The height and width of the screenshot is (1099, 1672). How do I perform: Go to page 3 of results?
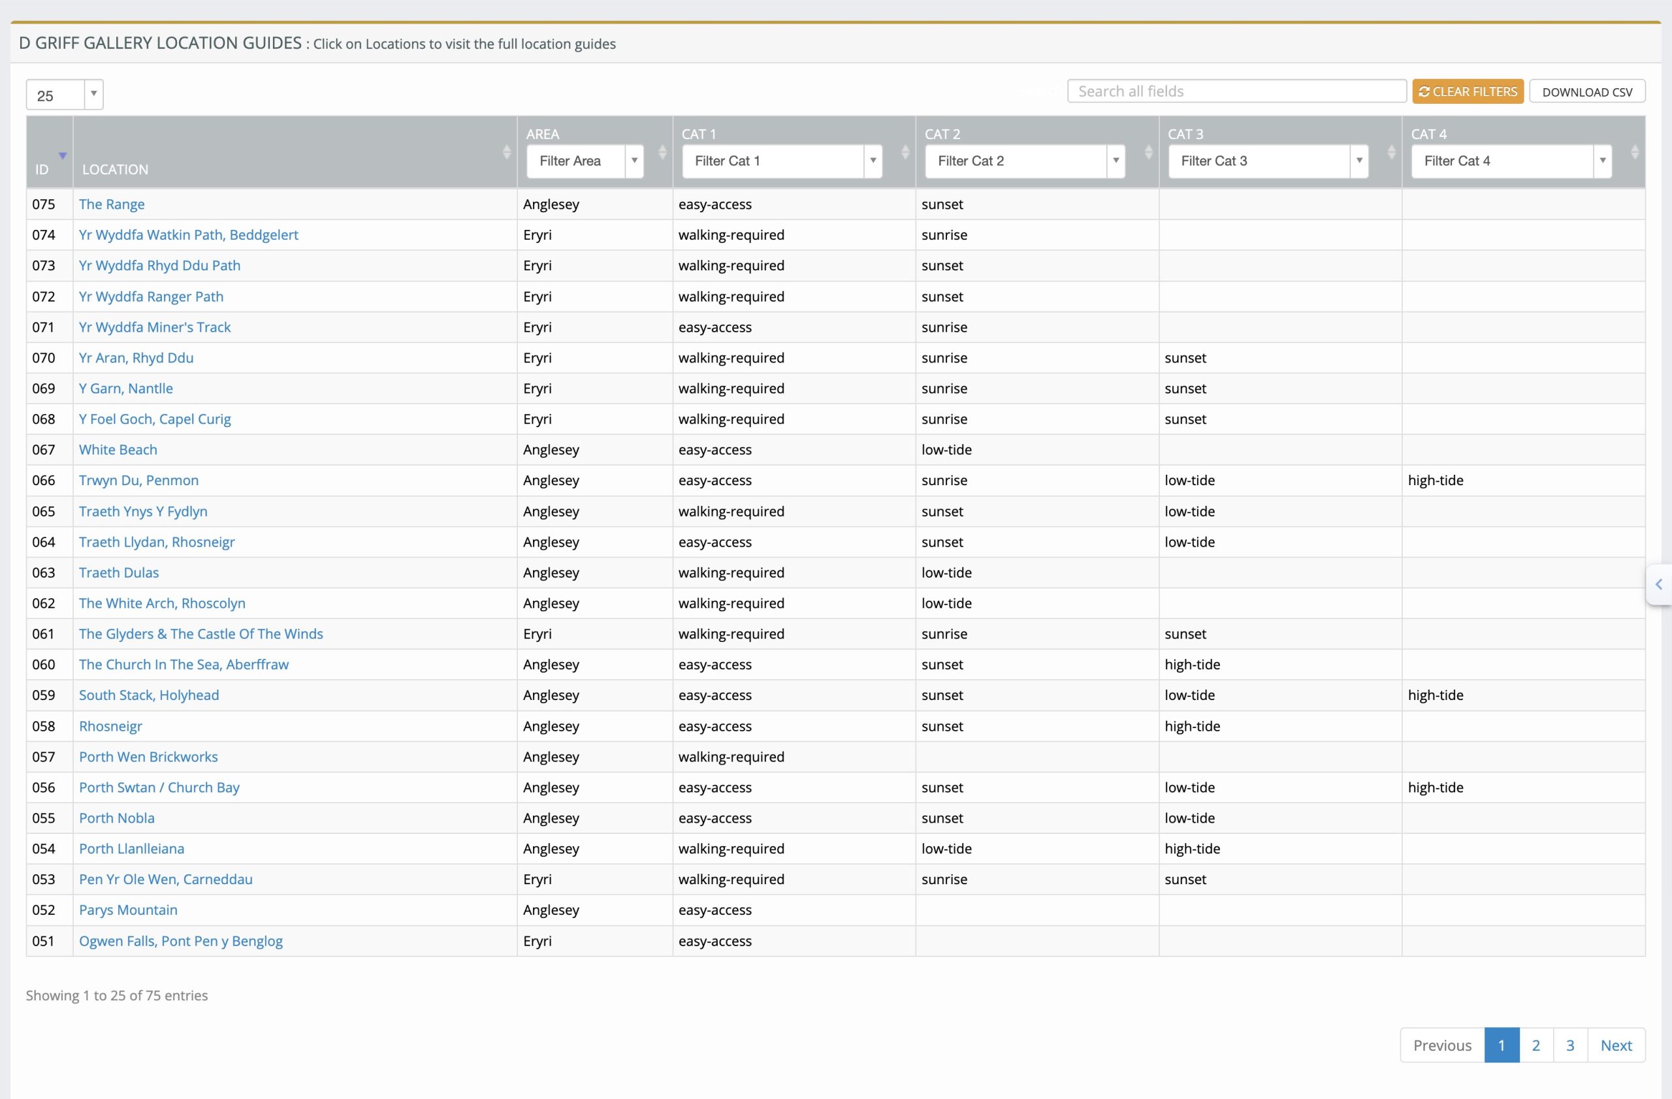coord(1569,1045)
